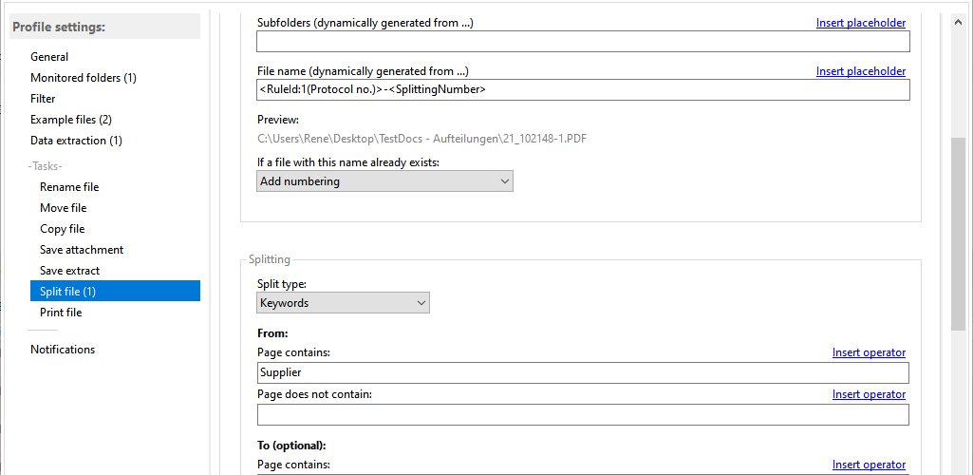Open the Filter settings page
Image resolution: width=973 pixels, height=475 pixels.
(43, 98)
